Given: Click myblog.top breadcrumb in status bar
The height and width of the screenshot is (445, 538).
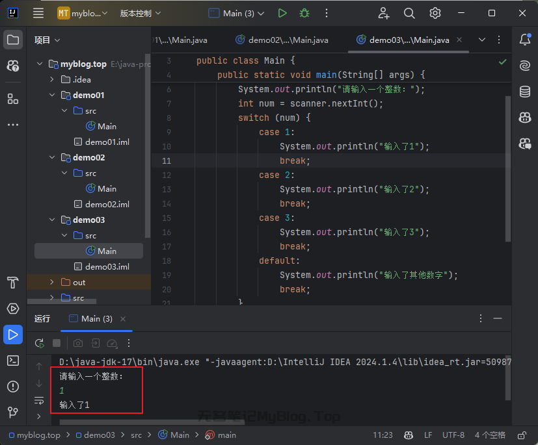Looking at the screenshot, I should click(34, 435).
